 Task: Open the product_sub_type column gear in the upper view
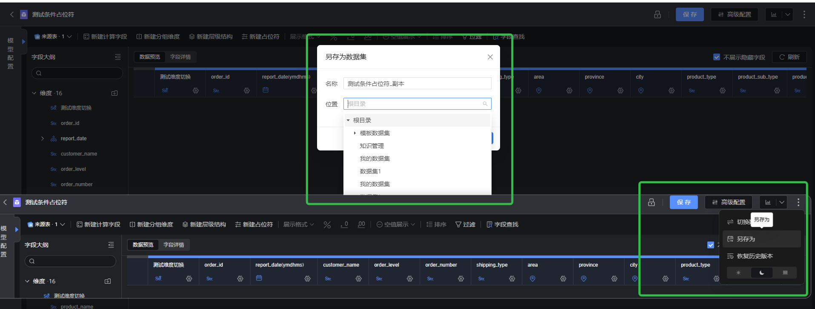coord(777,91)
